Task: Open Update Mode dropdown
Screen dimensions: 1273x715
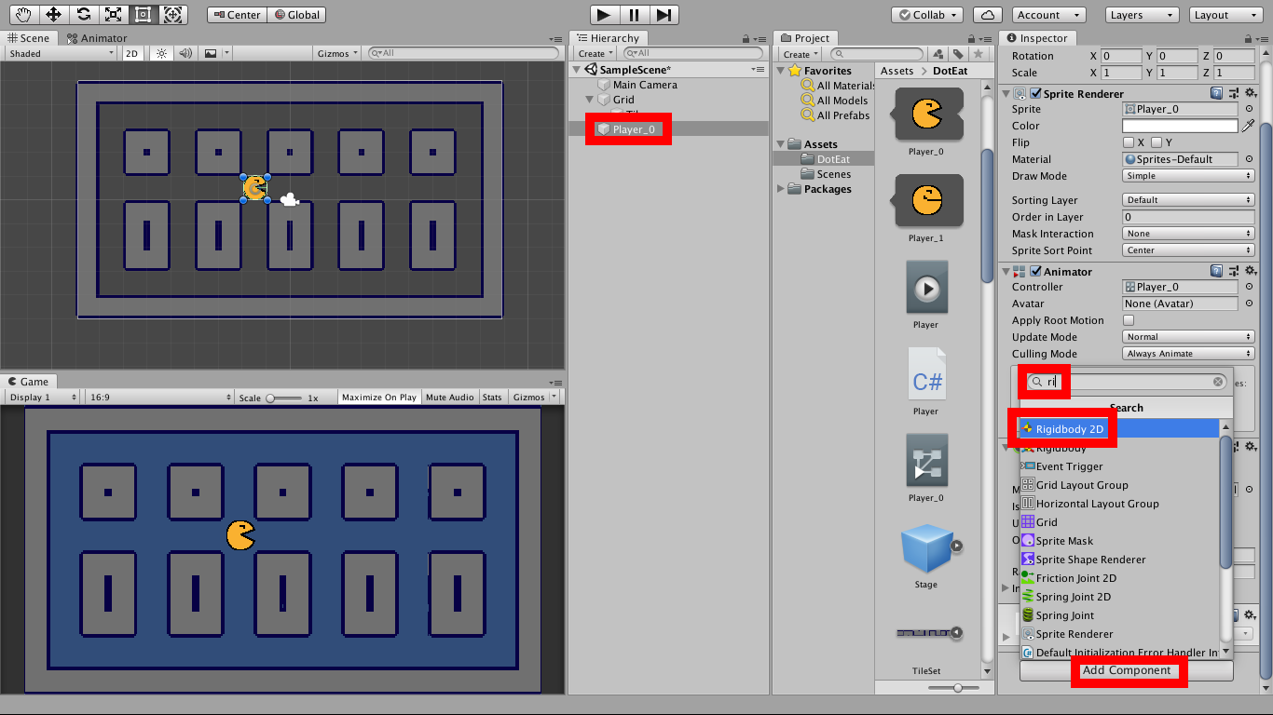Action: pos(1188,337)
